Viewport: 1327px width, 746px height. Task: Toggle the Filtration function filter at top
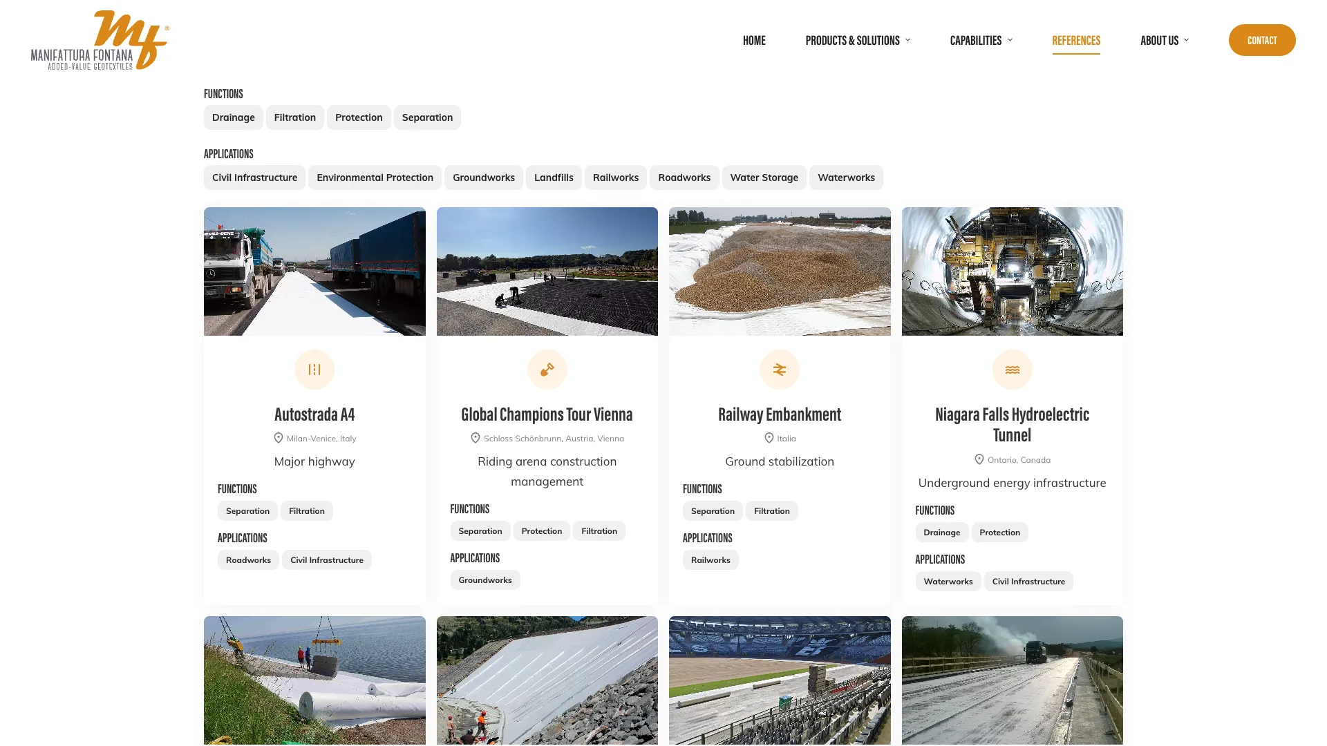[295, 117]
